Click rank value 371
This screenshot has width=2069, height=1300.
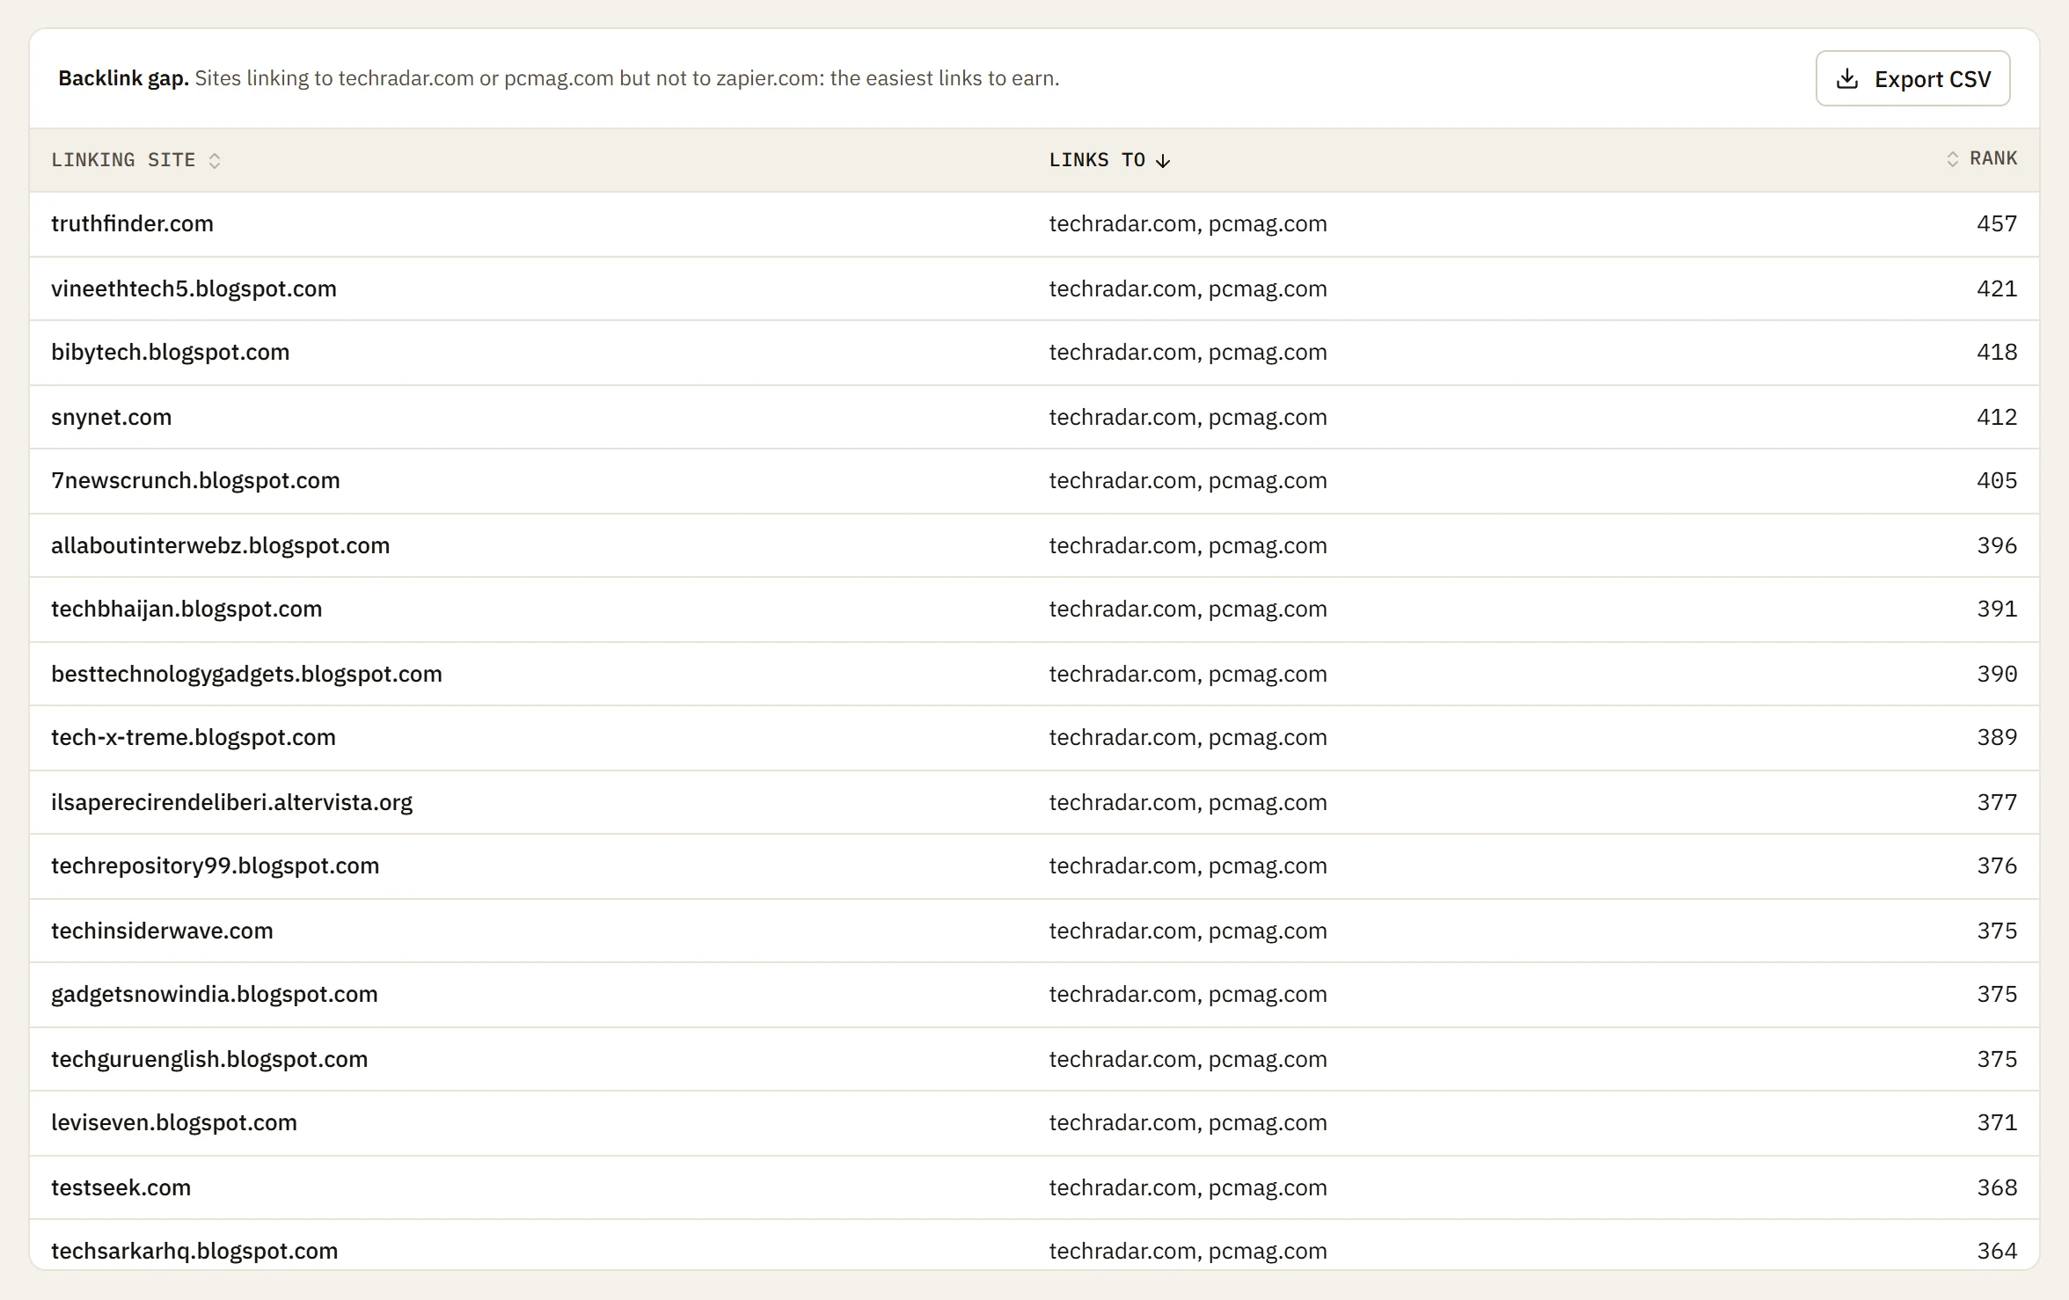point(1997,1122)
